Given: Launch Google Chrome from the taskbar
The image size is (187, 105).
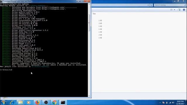Looking at the screenshot, I should click(x=54, y=102).
